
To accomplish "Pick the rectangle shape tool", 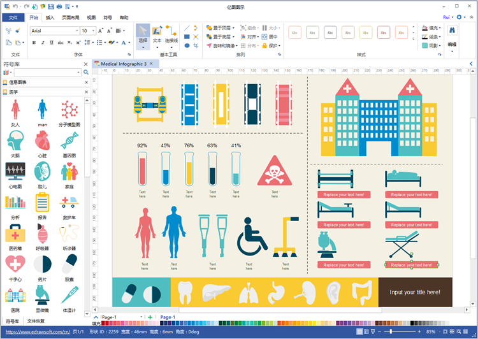I will pyautogui.click(x=187, y=37).
